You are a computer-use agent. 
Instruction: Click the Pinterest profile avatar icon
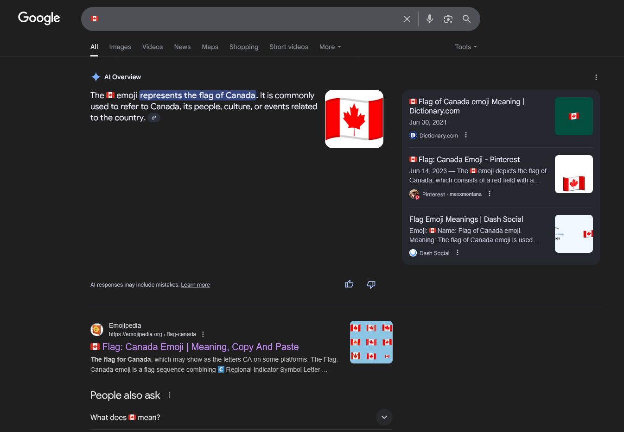pos(414,194)
